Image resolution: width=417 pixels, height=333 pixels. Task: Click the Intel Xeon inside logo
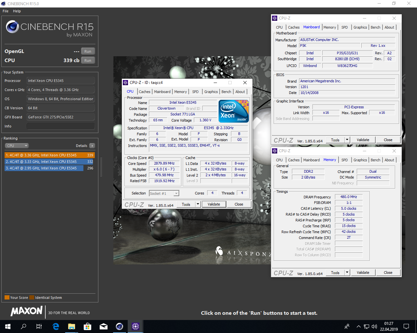pyautogui.click(x=234, y=111)
